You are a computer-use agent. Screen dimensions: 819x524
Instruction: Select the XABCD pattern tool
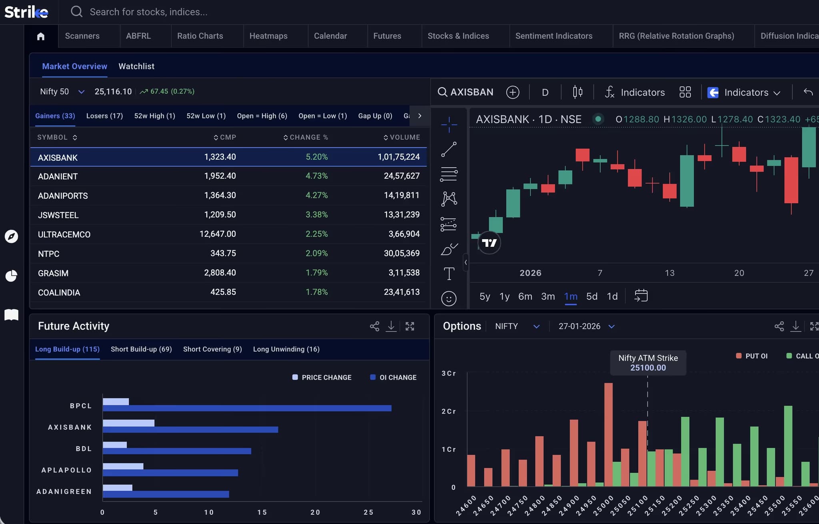coord(449,199)
